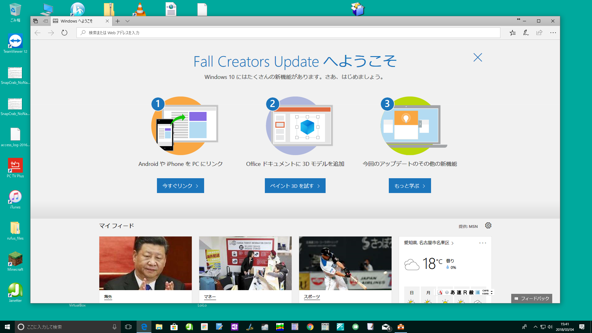Click the laptop new features illustration
The width and height of the screenshot is (592, 333).
point(413,126)
